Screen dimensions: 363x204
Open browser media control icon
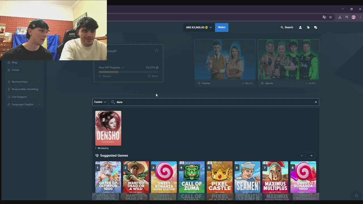pos(347,17)
